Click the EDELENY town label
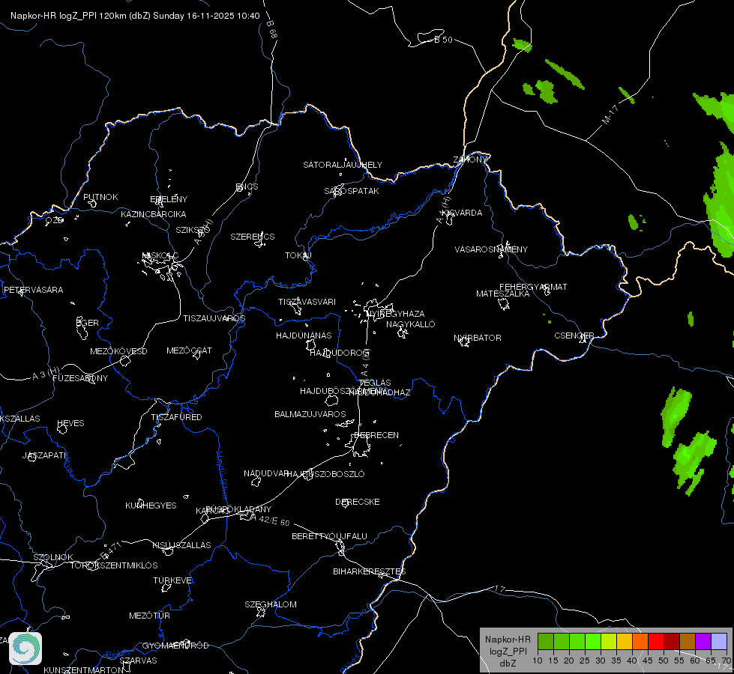Image resolution: width=734 pixels, height=674 pixels. (x=169, y=199)
